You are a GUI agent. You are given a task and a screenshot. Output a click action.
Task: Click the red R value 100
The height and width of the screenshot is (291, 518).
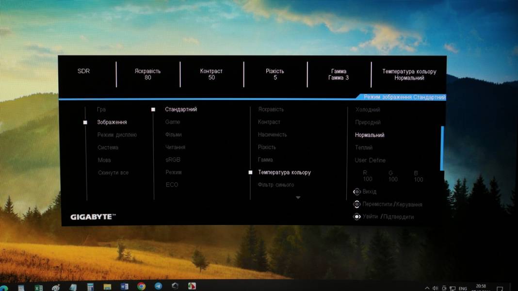pos(368,179)
